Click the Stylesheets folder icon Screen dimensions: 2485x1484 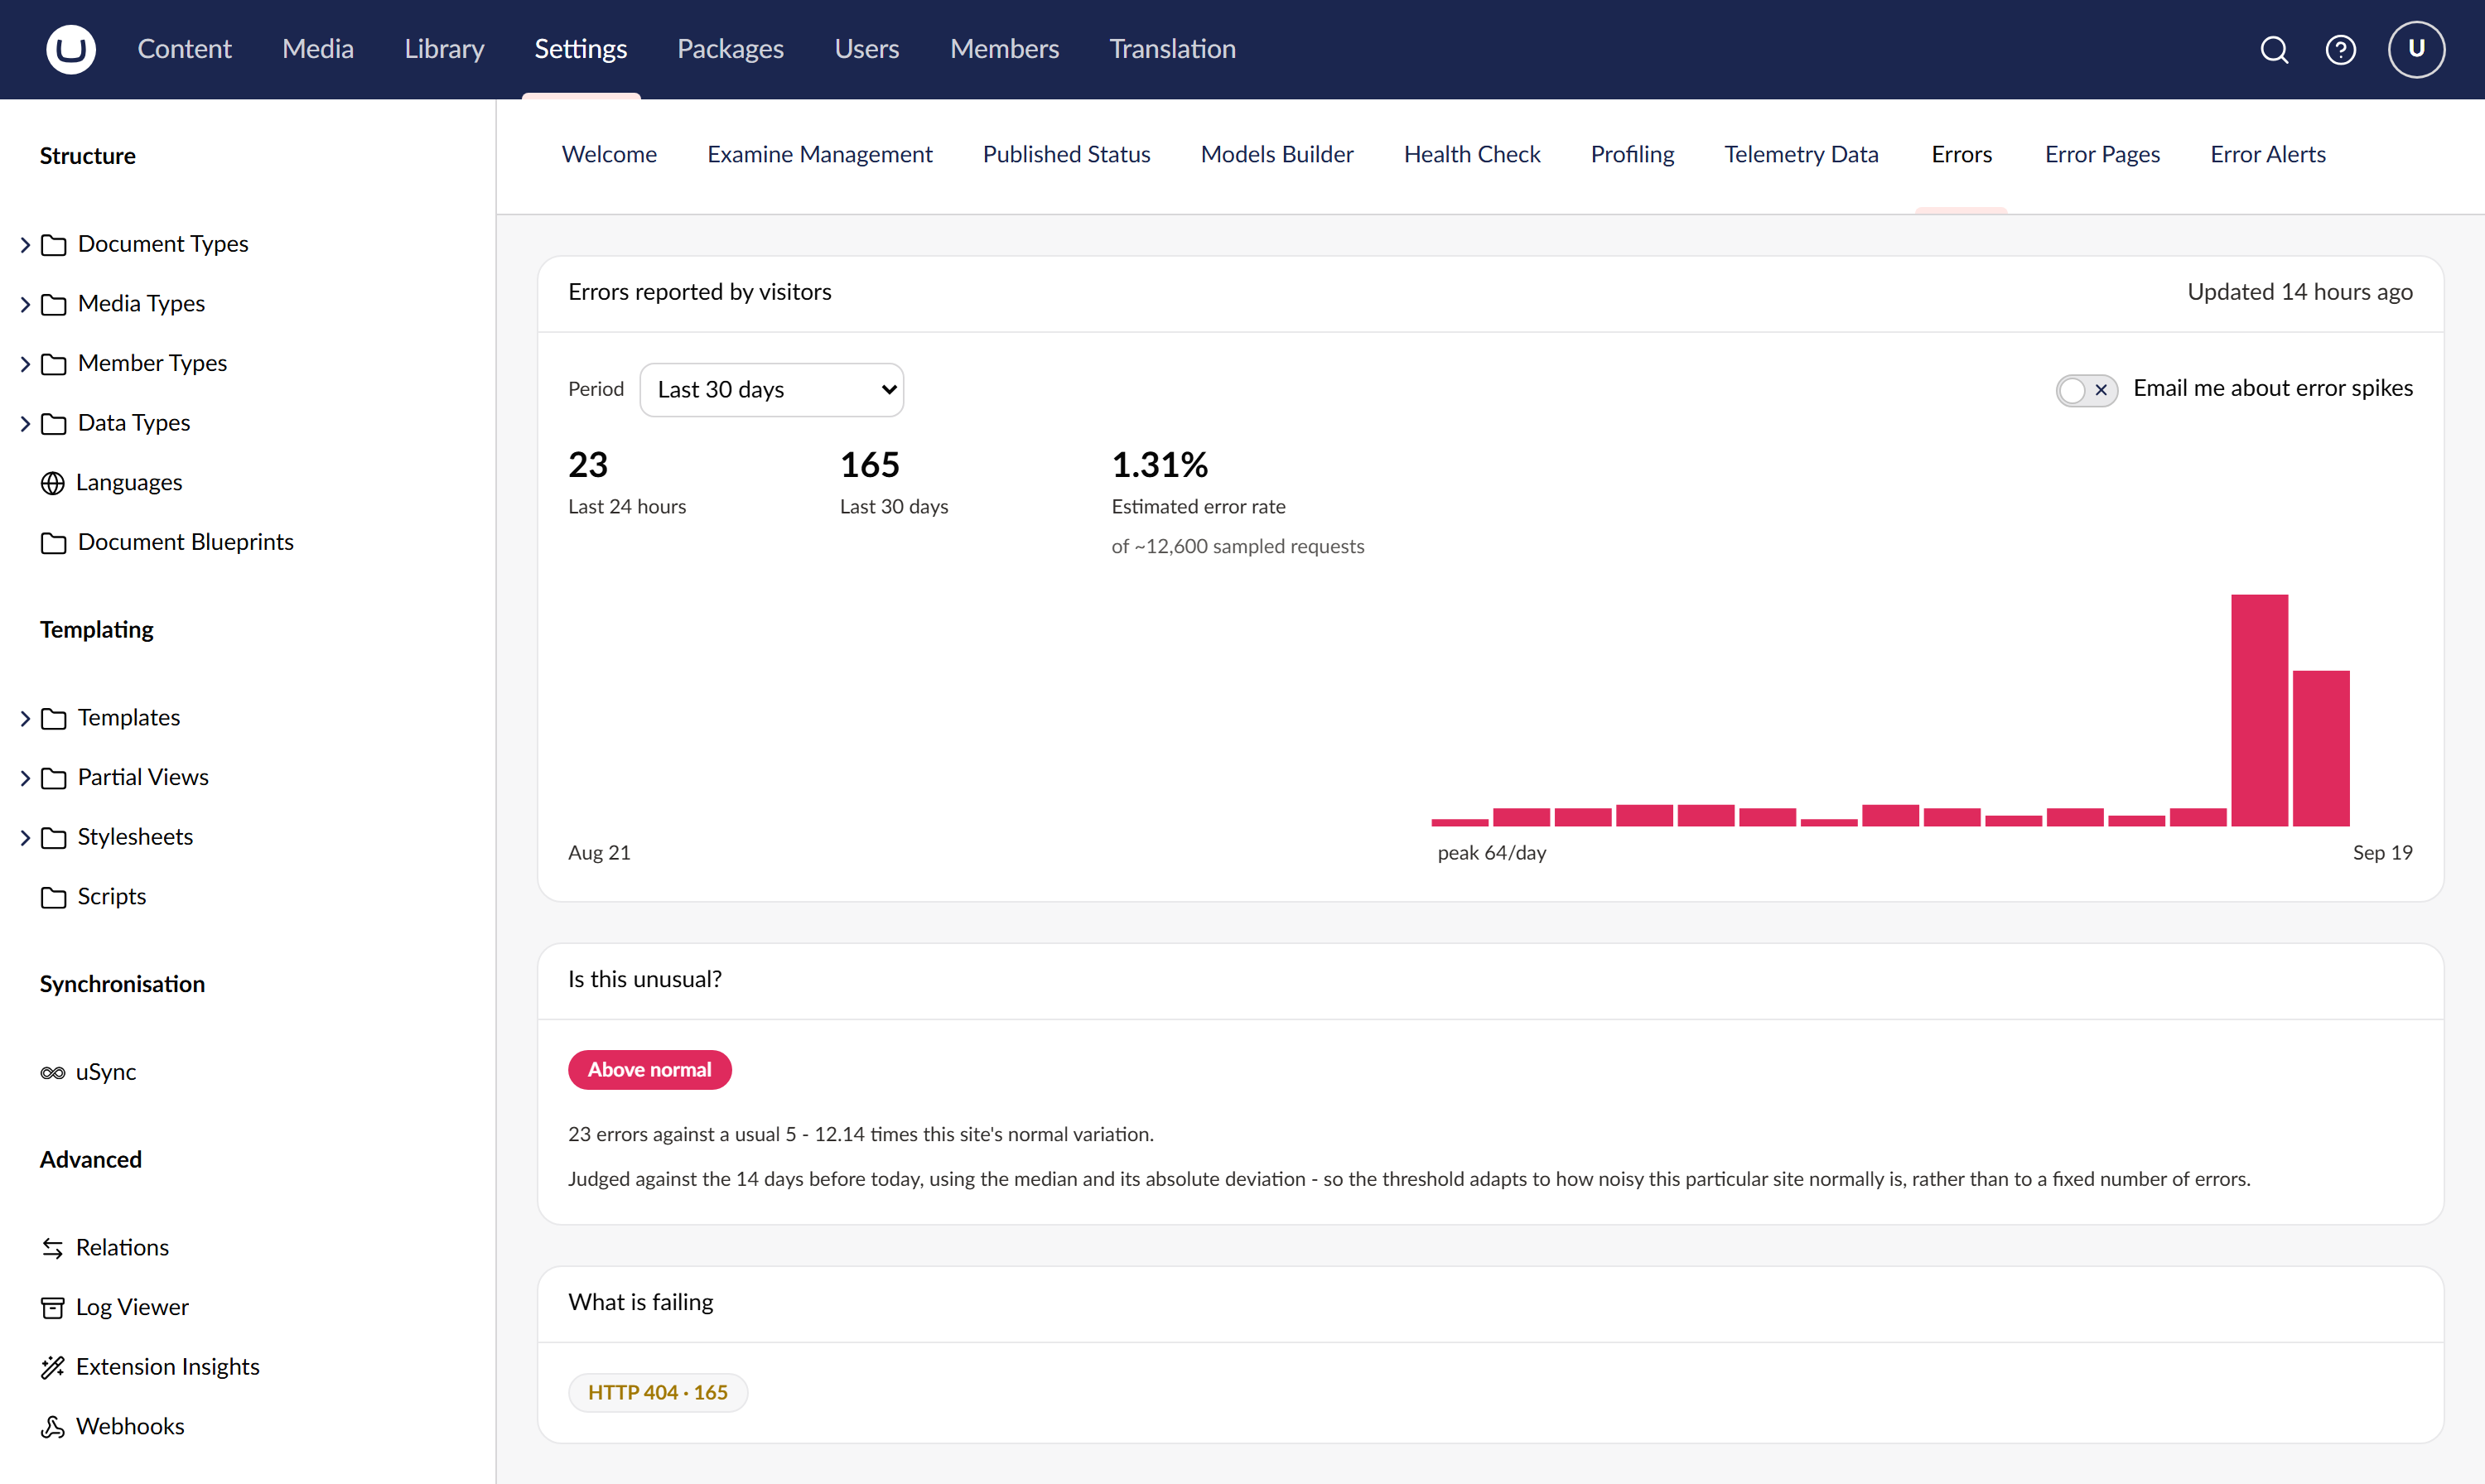[54, 837]
